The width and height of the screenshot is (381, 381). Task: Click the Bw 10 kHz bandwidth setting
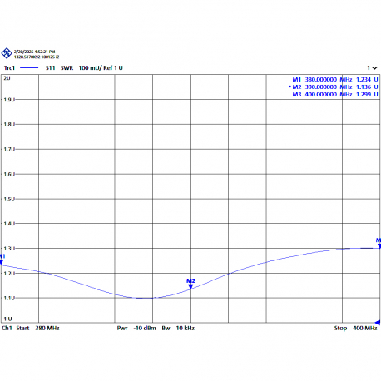pyautogui.click(x=178, y=328)
